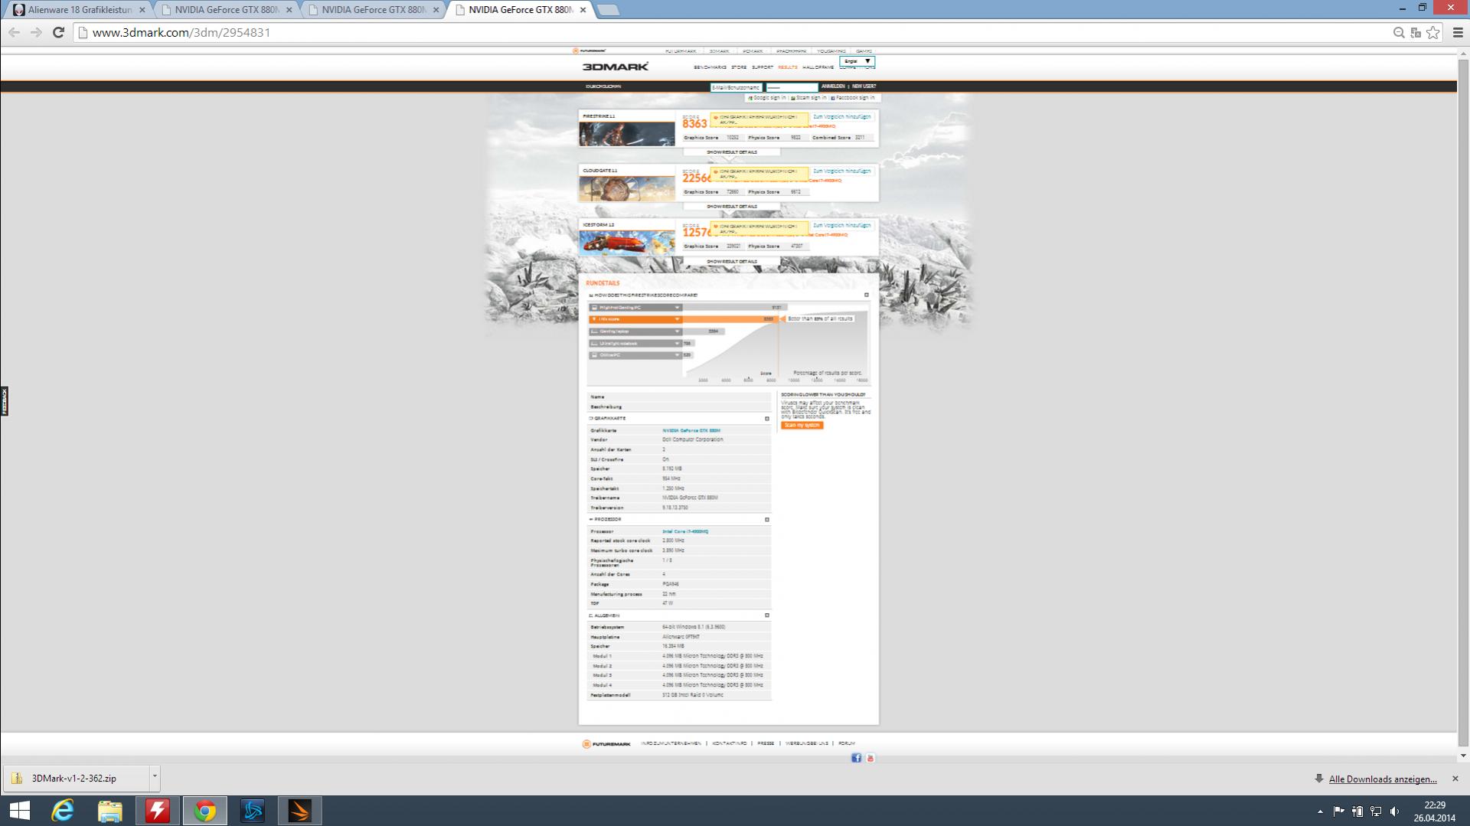Collapse the Prozessor section
Screen dimensions: 1470x826
point(767,520)
